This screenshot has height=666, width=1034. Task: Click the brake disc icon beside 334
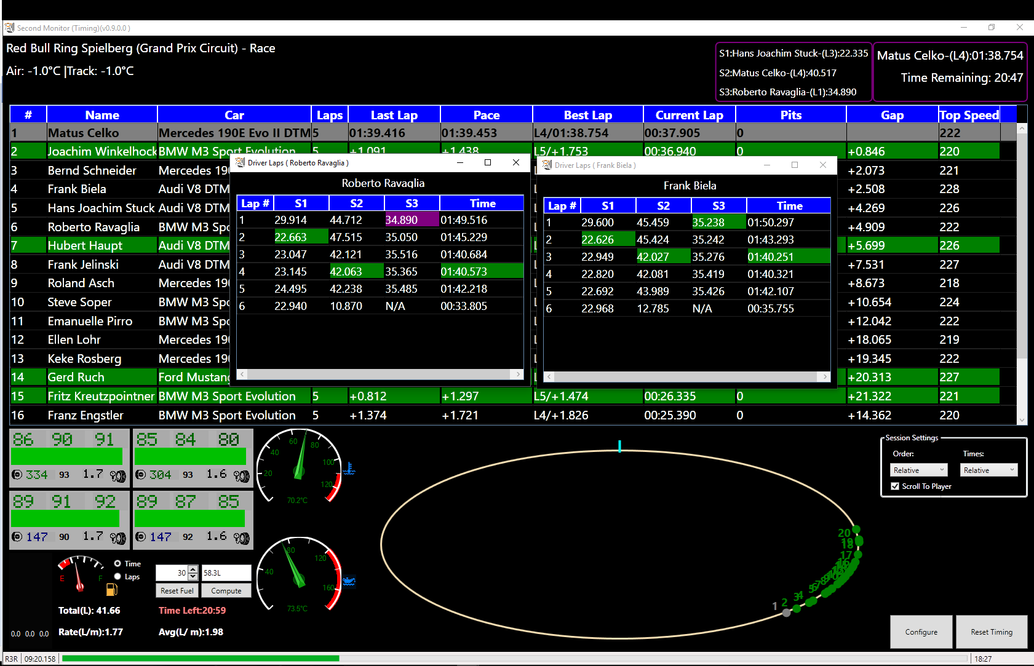[17, 475]
